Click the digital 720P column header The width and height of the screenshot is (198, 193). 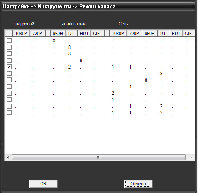pyautogui.click(x=37, y=34)
